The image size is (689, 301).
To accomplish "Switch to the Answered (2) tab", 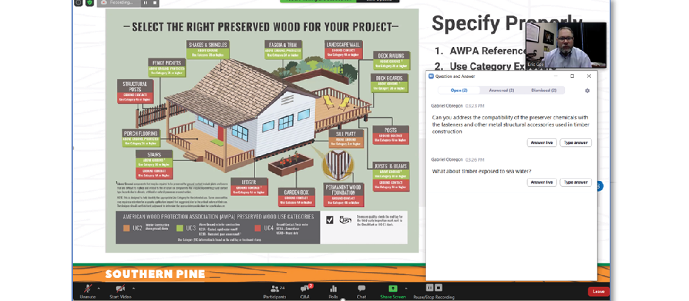I will click(x=501, y=90).
